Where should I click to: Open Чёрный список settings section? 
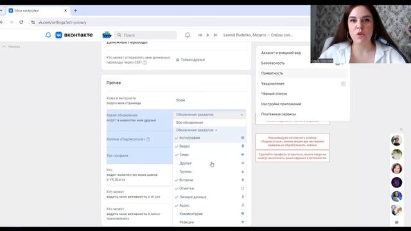pyautogui.click(x=274, y=94)
